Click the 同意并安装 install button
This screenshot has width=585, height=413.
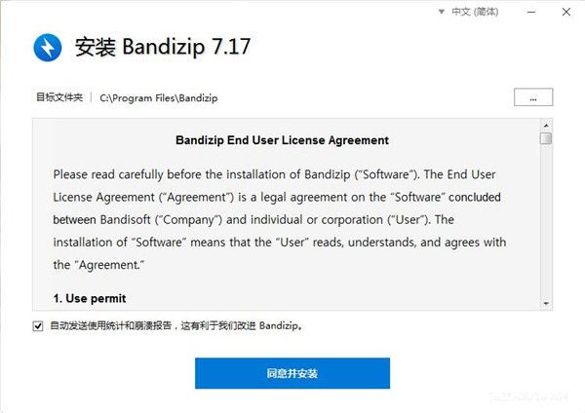(x=292, y=373)
